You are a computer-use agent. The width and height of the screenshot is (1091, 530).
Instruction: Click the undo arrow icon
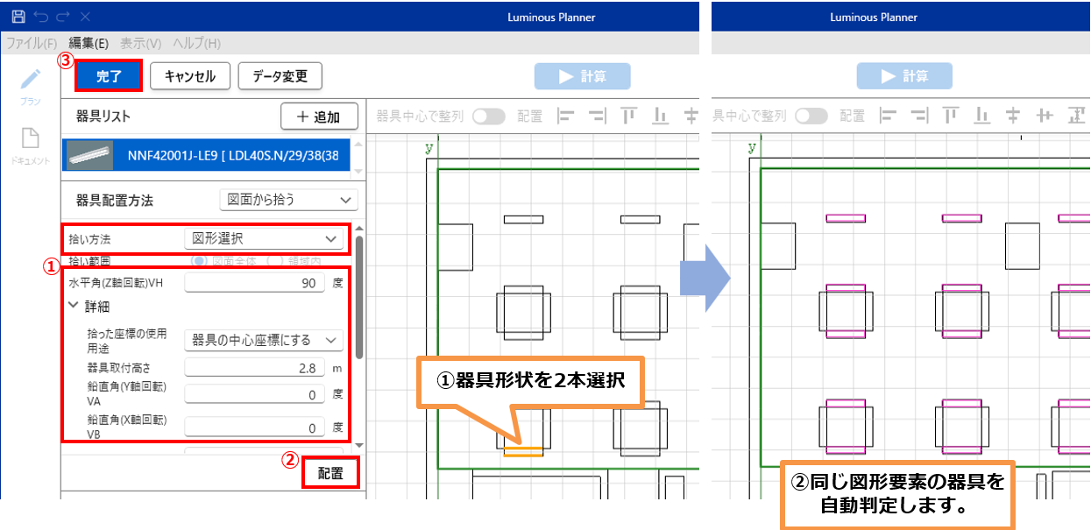pos(40,17)
